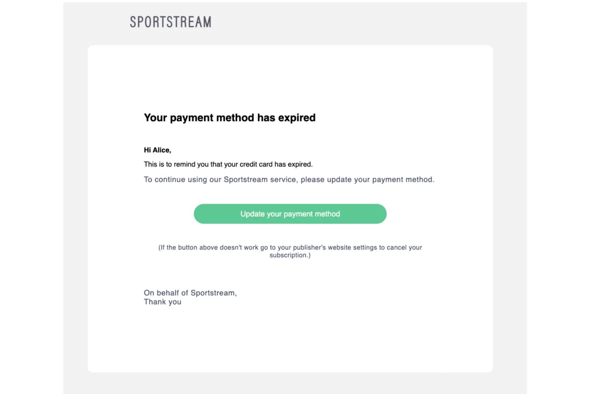The image size is (591, 394).
Task: Click the bold name Alice in the greeting
Action: pyautogui.click(x=161, y=150)
